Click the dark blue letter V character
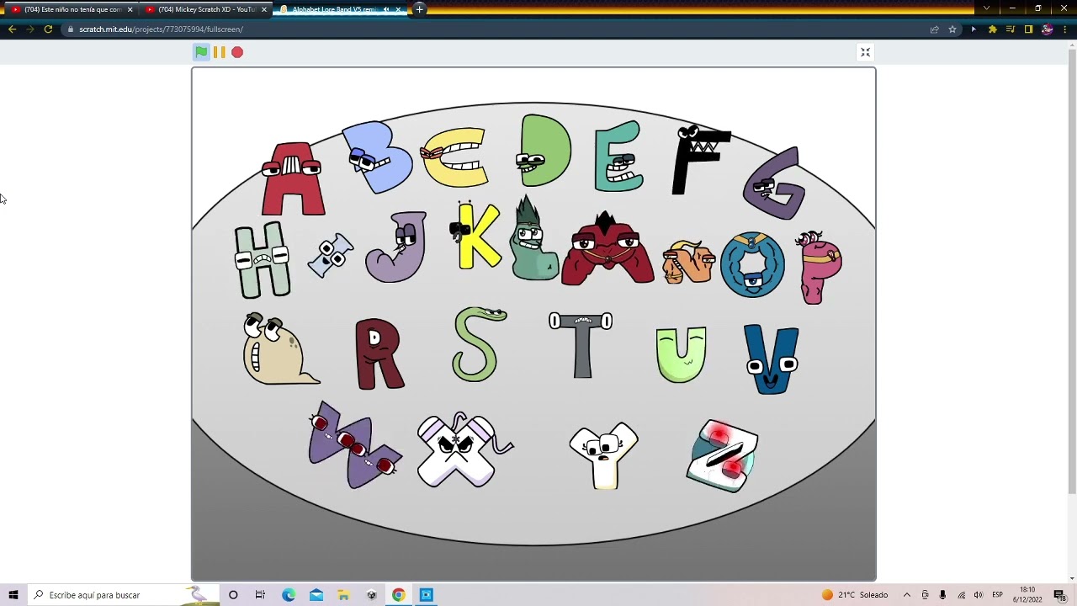Viewport: 1077px width, 606px height. click(x=772, y=359)
